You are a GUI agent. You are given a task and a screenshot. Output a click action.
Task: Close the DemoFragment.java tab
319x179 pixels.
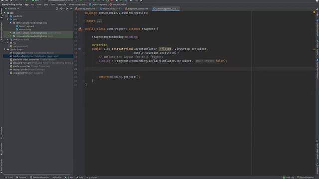[x=178, y=9]
